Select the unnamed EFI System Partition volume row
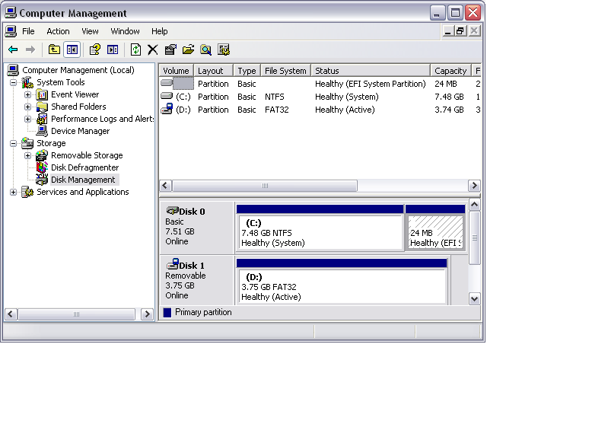Screen dimensions: 592x443 pyautogui.click(x=320, y=84)
